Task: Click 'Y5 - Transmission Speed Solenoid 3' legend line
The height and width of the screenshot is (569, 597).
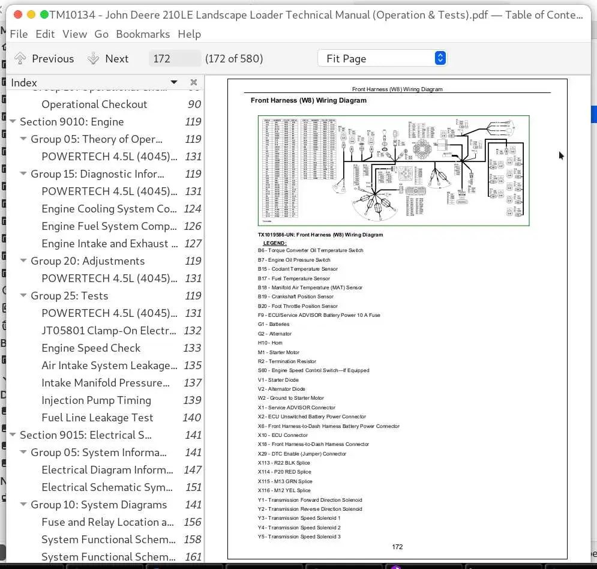Action: (299, 537)
